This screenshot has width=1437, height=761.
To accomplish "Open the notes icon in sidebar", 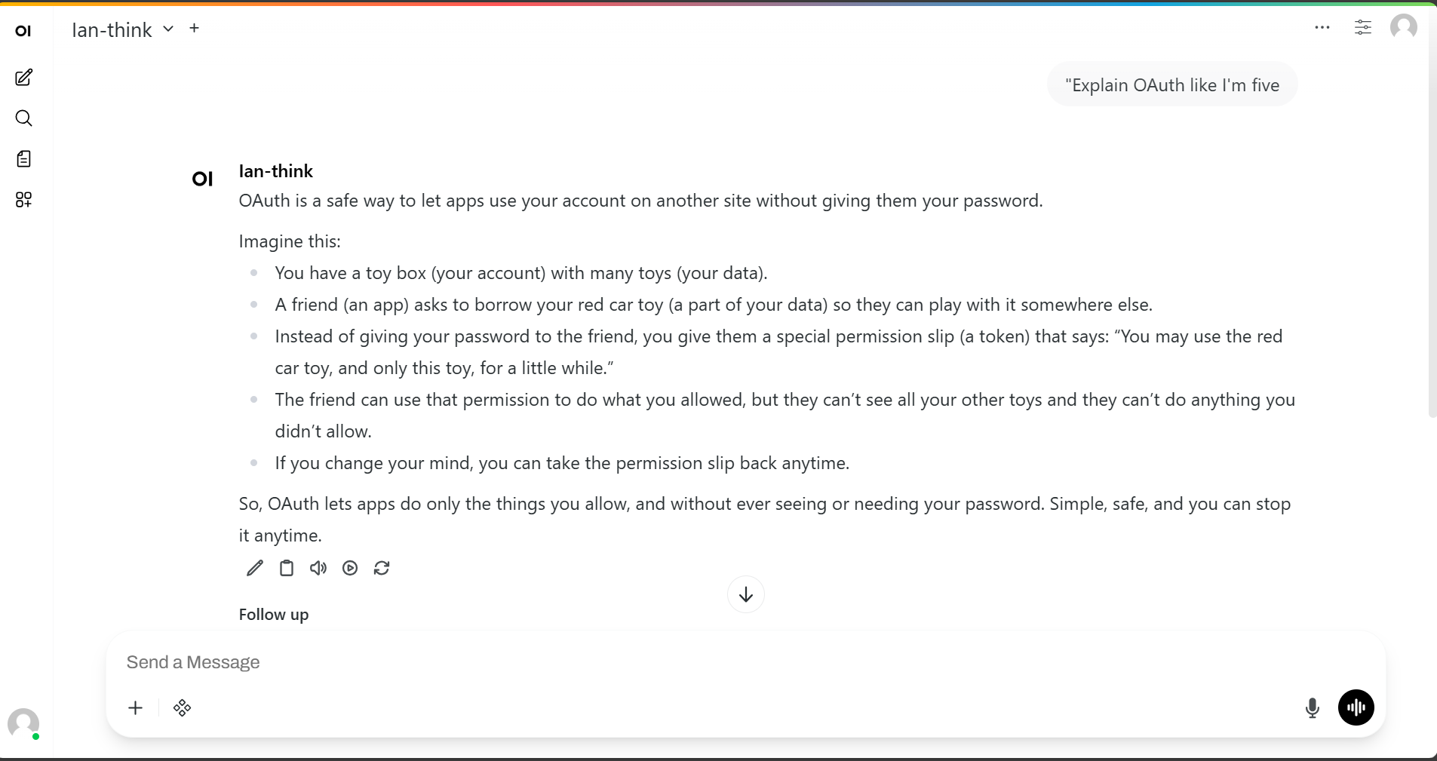I will point(24,159).
